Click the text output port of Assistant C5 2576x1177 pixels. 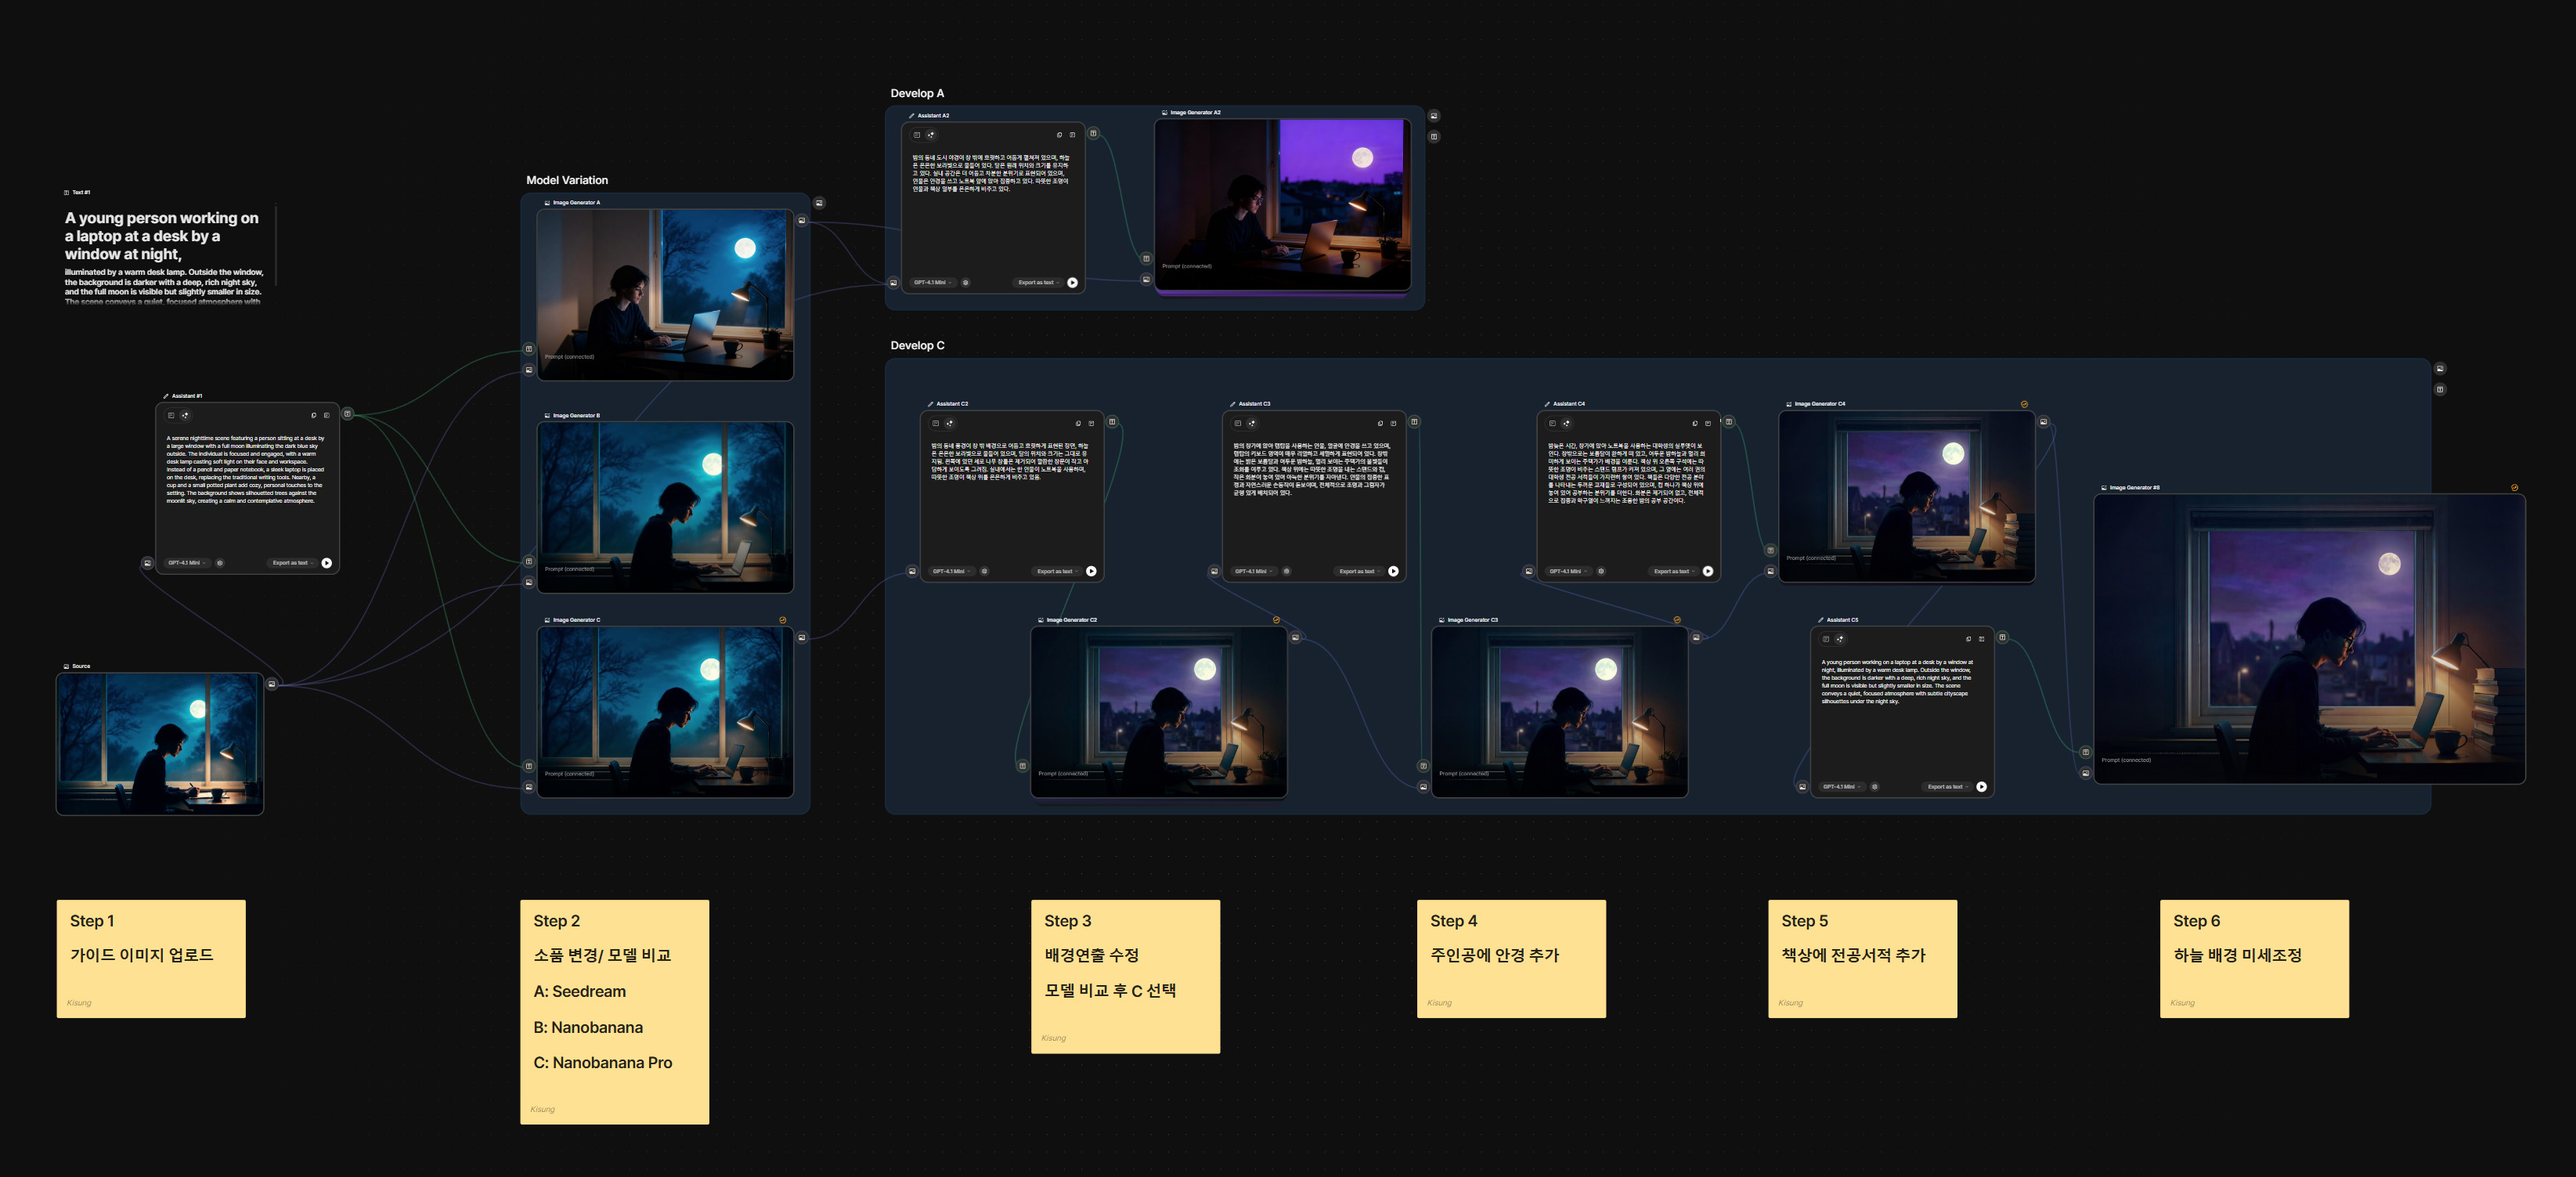pos(2002,637)
